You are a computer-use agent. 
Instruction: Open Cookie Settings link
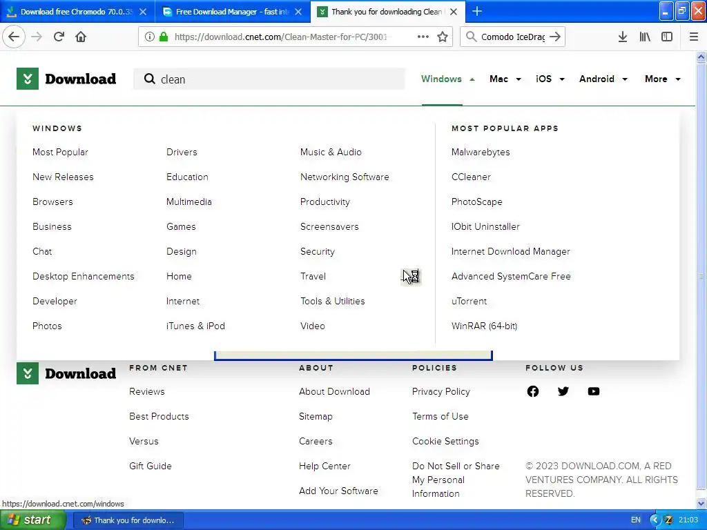tap(445, 441)
